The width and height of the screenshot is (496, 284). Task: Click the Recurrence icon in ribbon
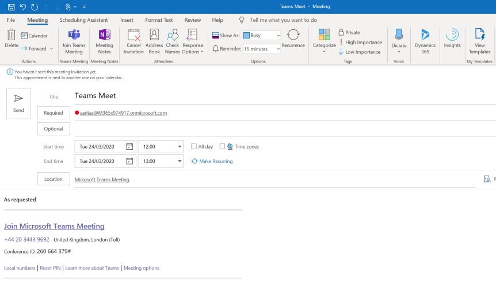pyautogui.click(x=293, y=36)
